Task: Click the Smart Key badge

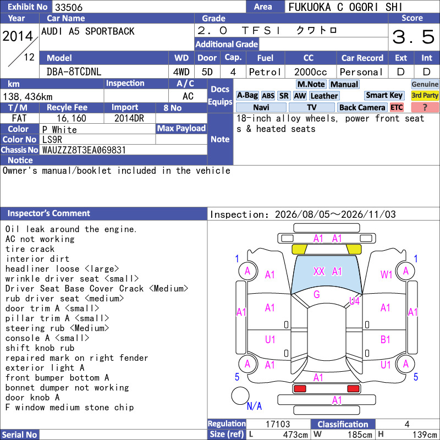Action: pos(384,95)
